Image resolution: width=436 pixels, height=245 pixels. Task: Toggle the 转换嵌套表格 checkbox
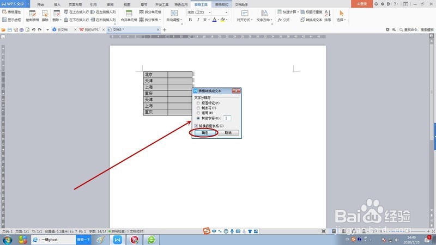pyautogui.click(x=196, y=126)
